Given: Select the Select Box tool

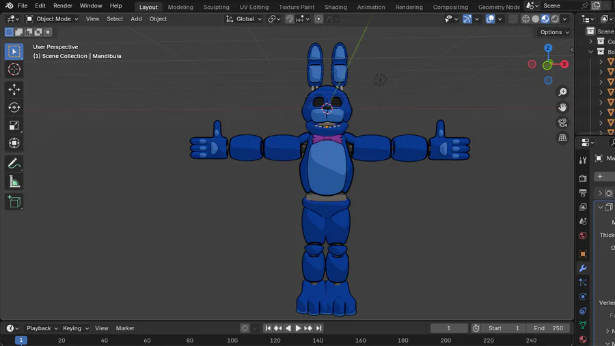Looking at the screenshot, I should pyautogui.click(x=14, y=51).
